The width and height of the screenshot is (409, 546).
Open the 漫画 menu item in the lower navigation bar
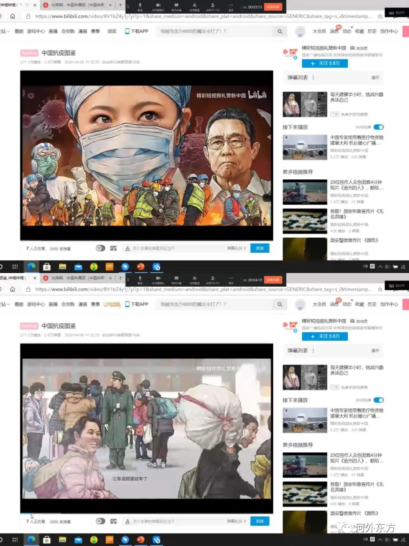(x=83, y=304)
